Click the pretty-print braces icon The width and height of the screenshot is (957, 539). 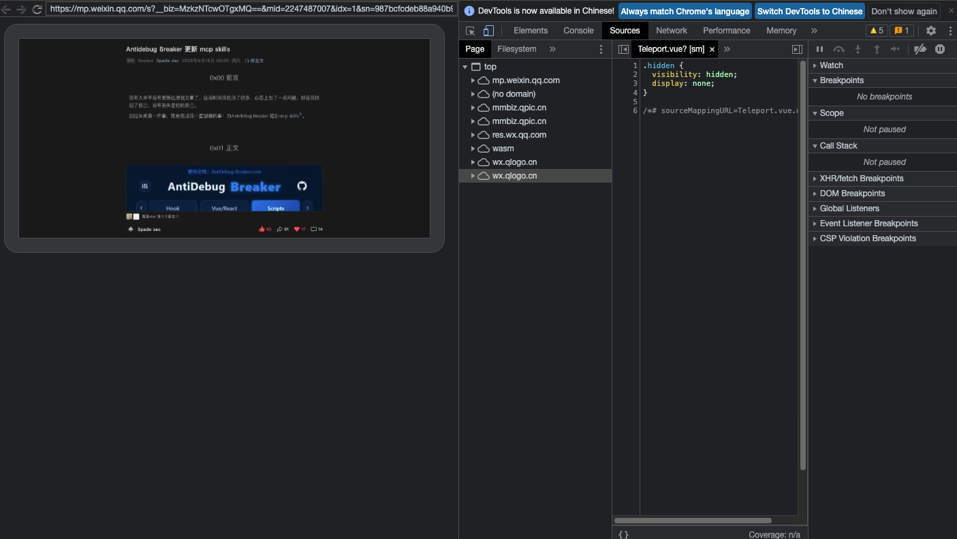[x=623, y=534]
